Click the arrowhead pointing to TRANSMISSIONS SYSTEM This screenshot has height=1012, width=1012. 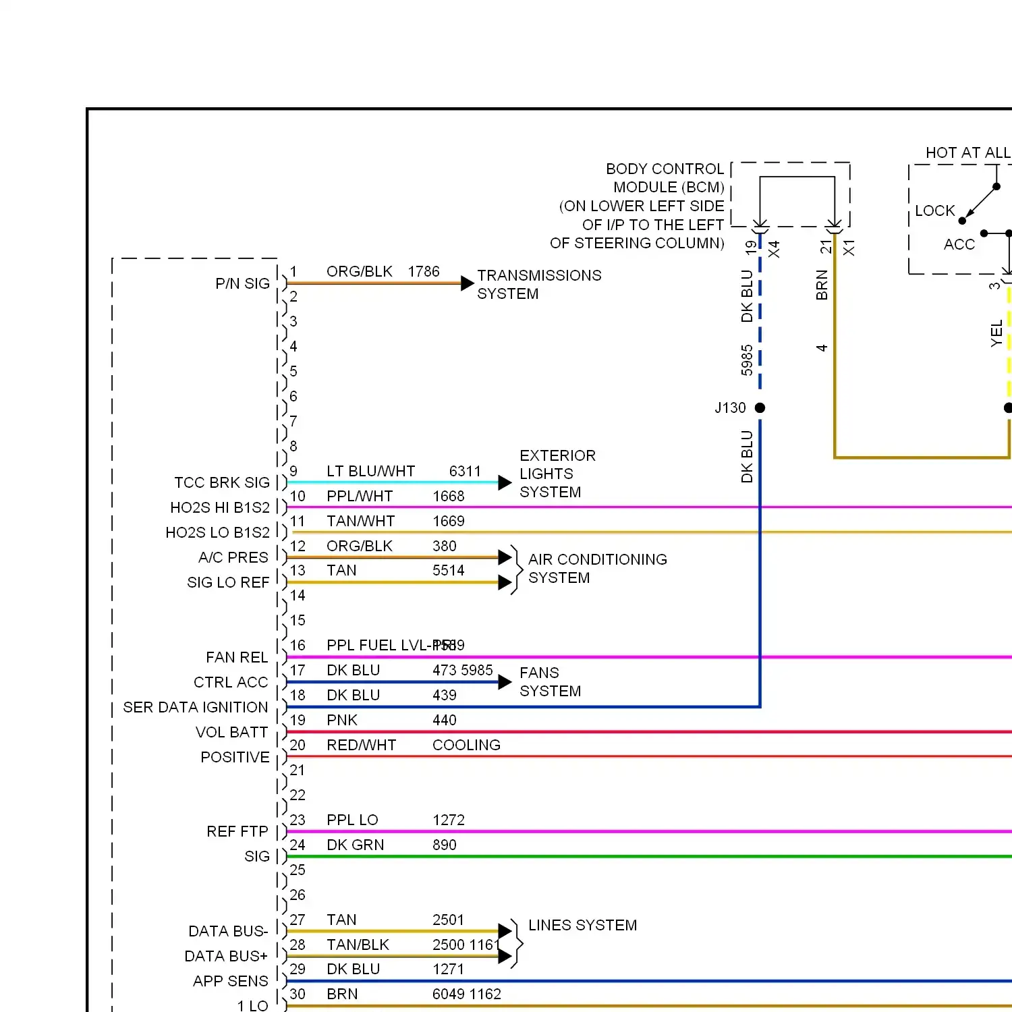(x=468, y=283)
